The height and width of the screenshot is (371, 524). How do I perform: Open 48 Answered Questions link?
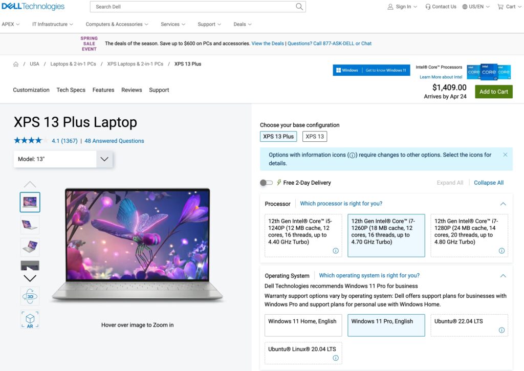pyautogui.click(x=114, y=141)
